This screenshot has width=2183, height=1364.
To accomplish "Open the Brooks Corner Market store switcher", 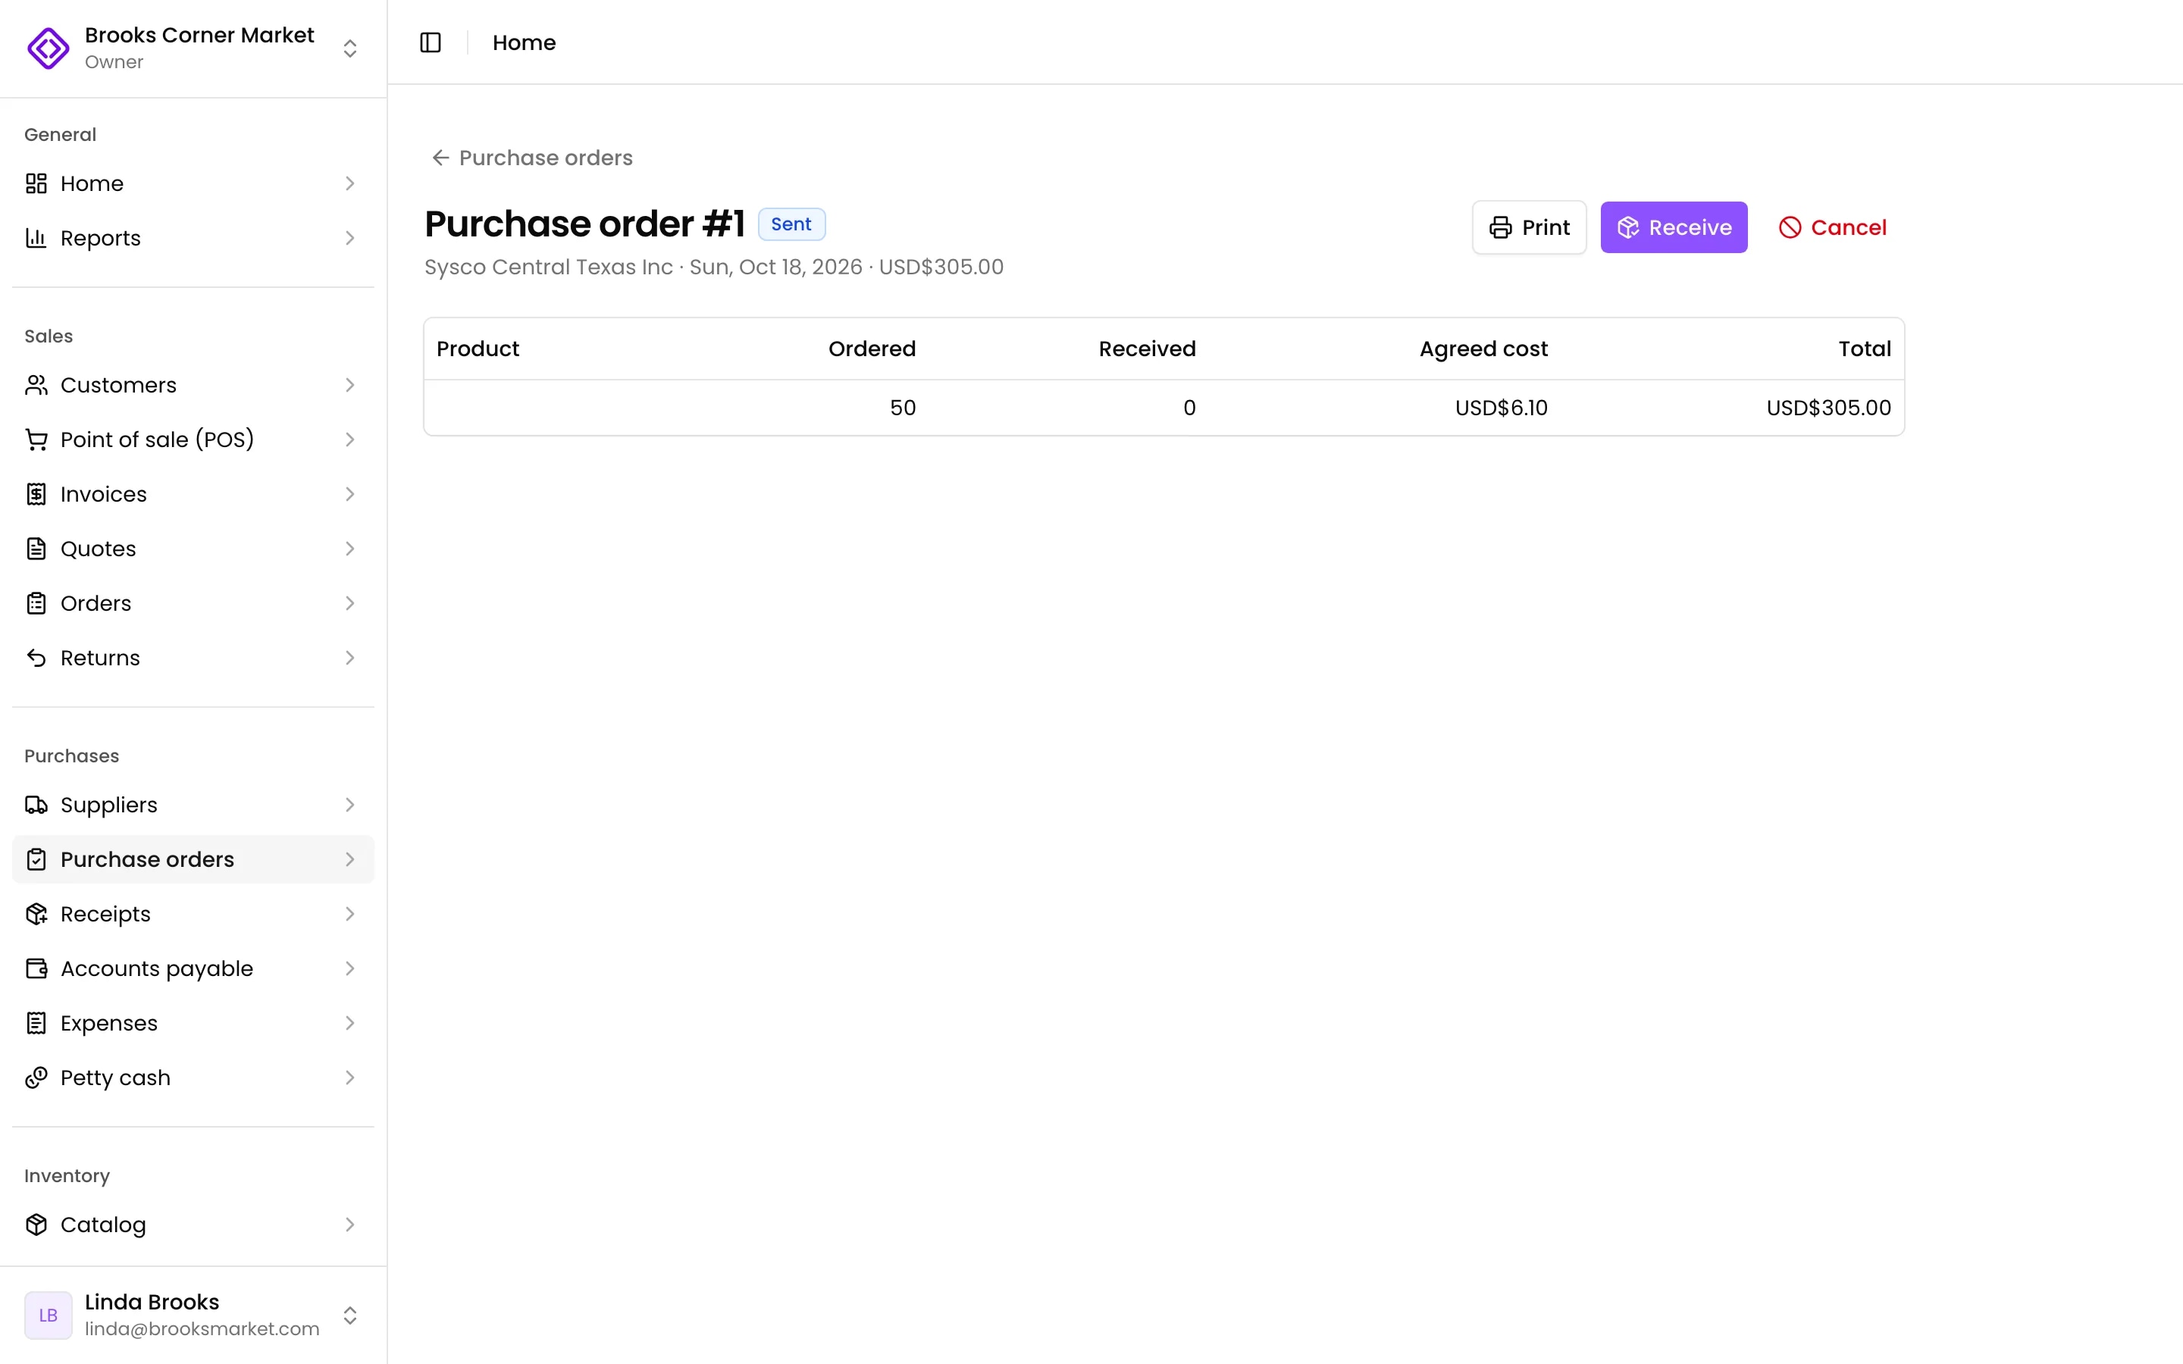I will tap(193, 48).
